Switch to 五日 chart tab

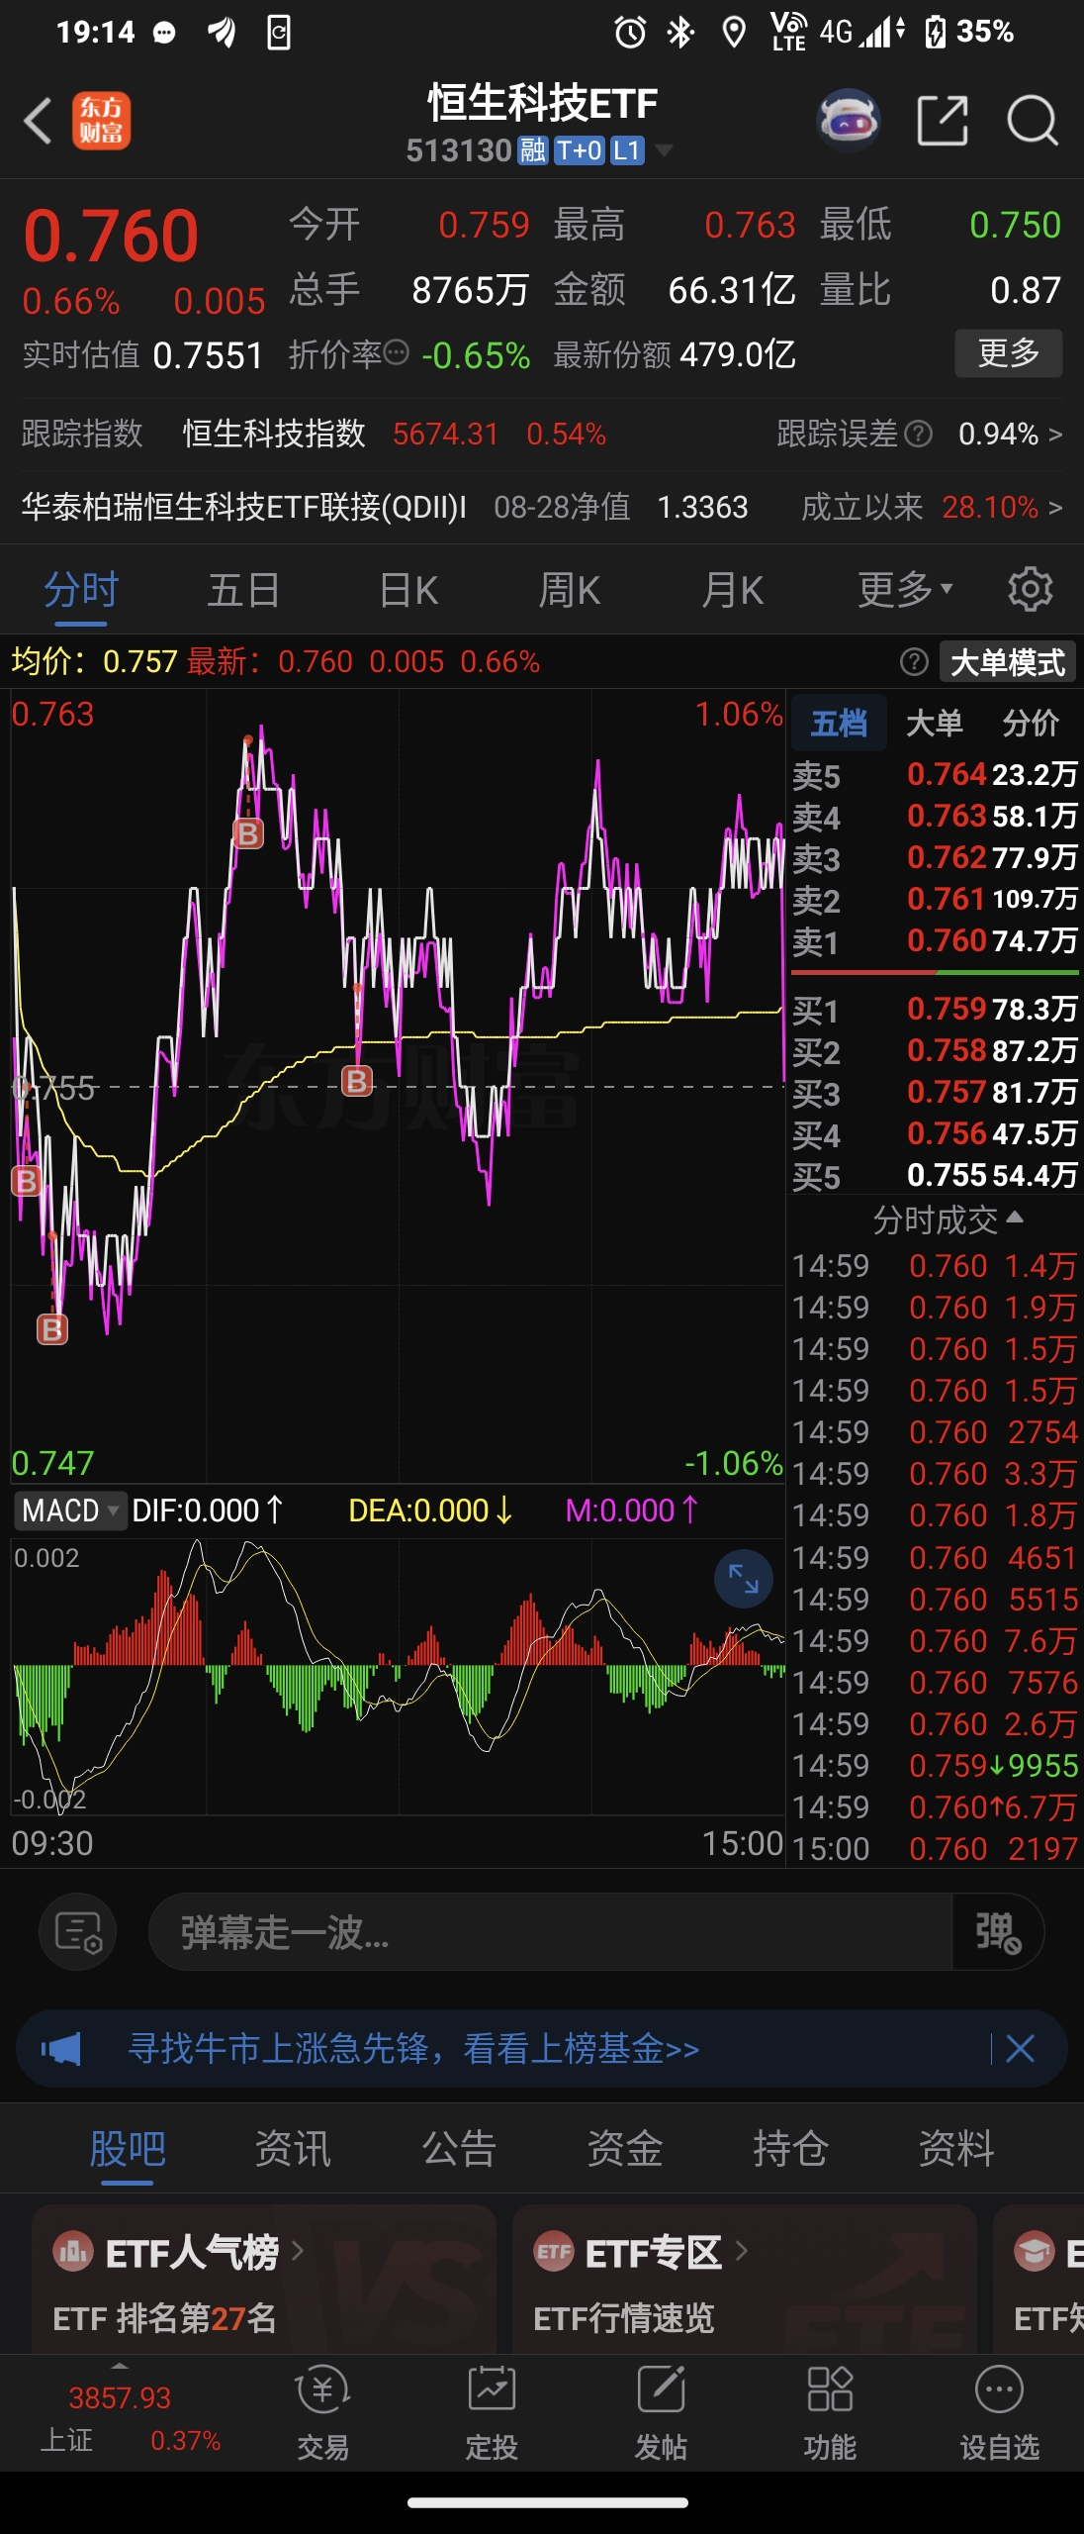click(x=243, y=591)
